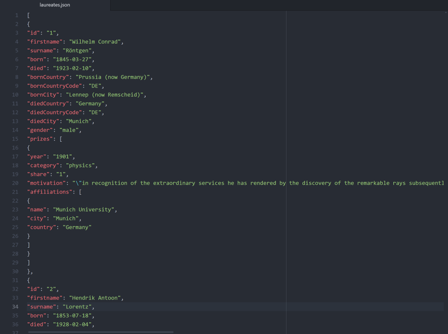This screenshot has width=448, height=334.
Task: Click the "Prussia (now Germany)" string
Action: pyautogui.click(x=113, y=77)
